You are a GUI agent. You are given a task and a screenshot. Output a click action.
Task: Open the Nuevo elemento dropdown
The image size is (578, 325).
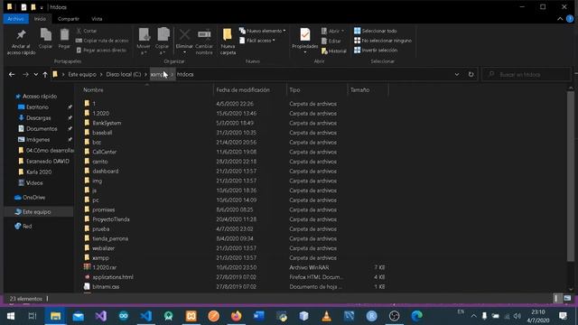[x=263, y=31]
